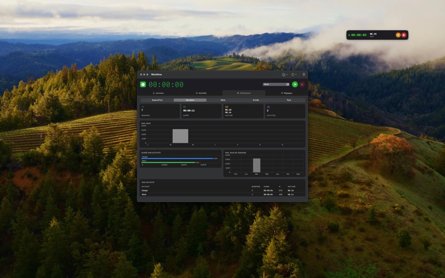Open the Réglages tab

click(x=286, y=93)
